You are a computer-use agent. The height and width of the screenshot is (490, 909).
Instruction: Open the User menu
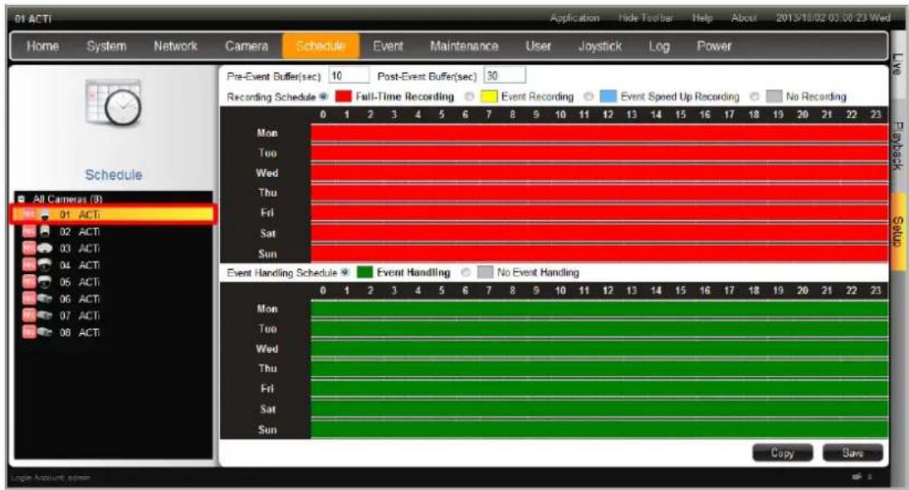point(538,46)
